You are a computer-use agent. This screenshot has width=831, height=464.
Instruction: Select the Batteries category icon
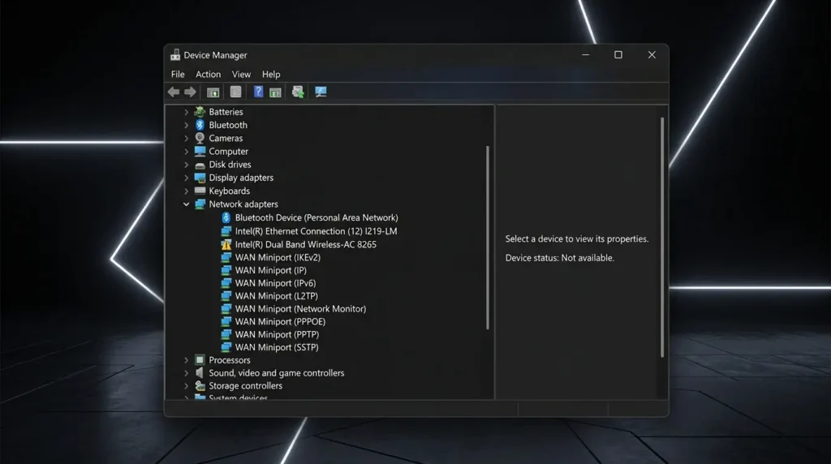click(200, 112)
